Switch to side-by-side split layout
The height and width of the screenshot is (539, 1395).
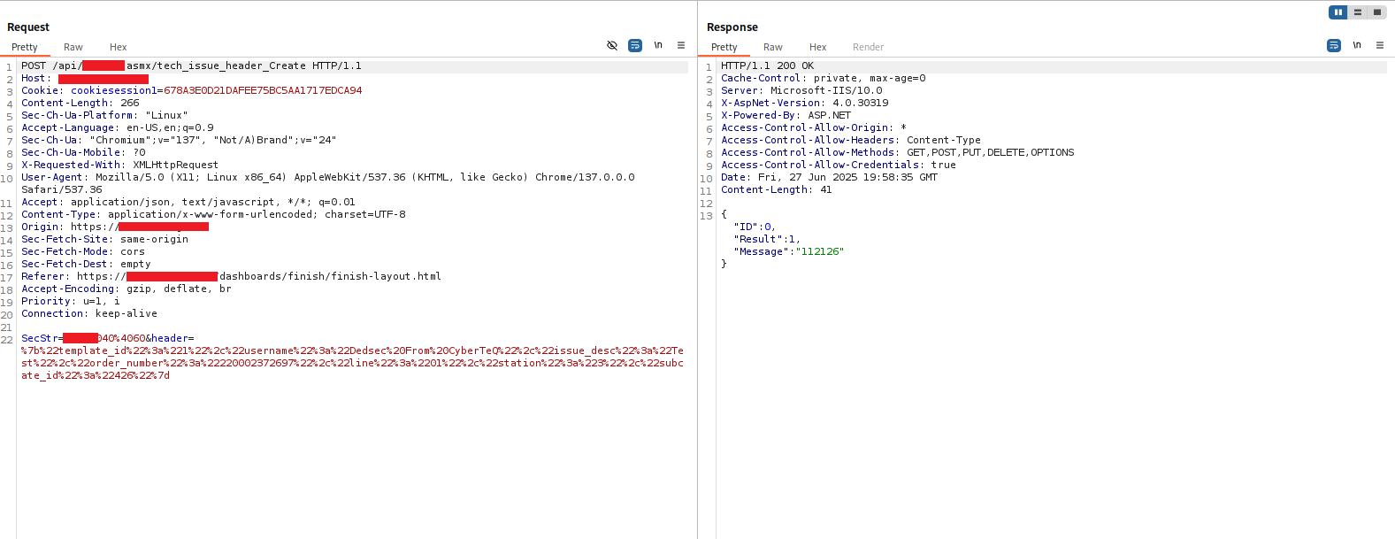pyautogui.click(x=1338, y=12)
